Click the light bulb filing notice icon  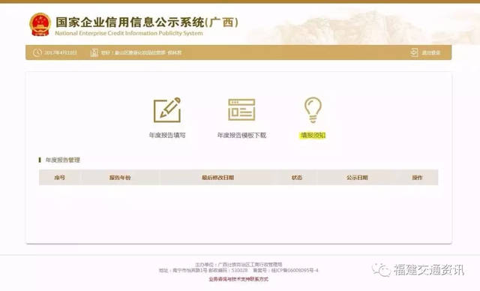coord(313,109)
